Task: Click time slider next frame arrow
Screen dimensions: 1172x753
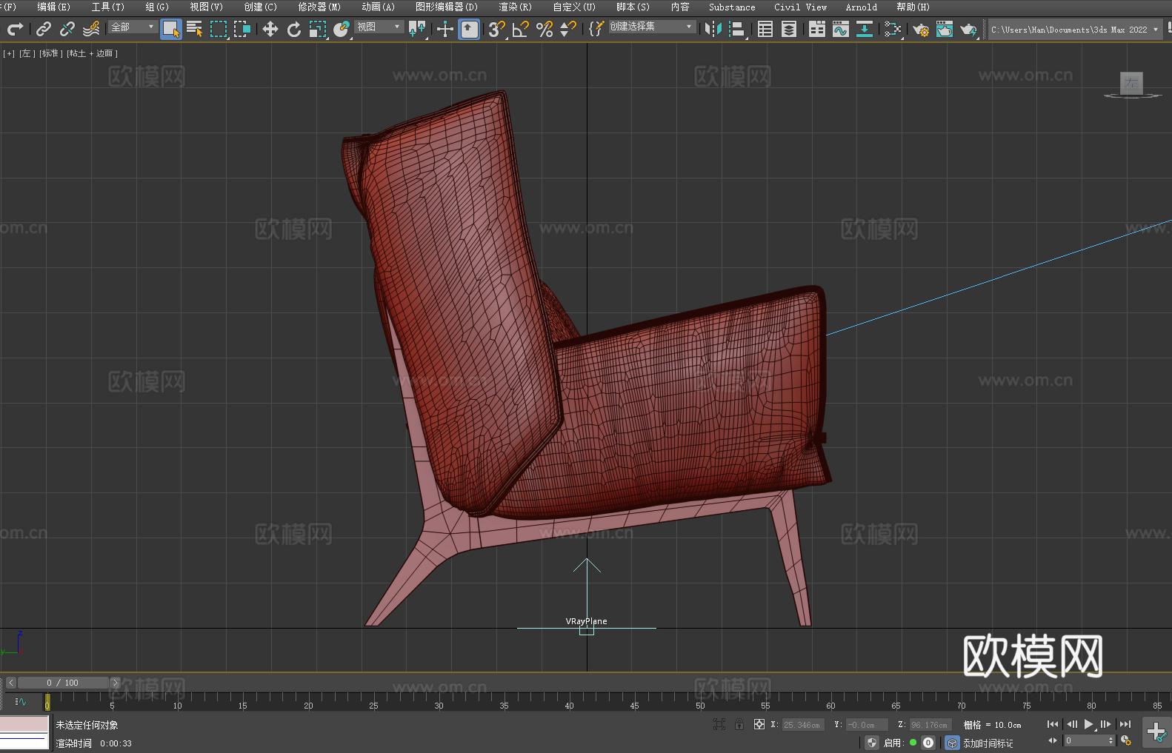Action: click(115, 683)
